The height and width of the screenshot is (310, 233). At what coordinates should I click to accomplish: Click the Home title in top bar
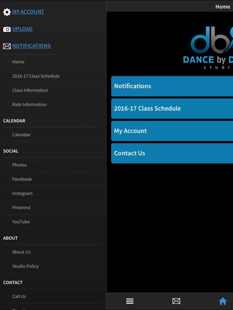pos(223,7)
